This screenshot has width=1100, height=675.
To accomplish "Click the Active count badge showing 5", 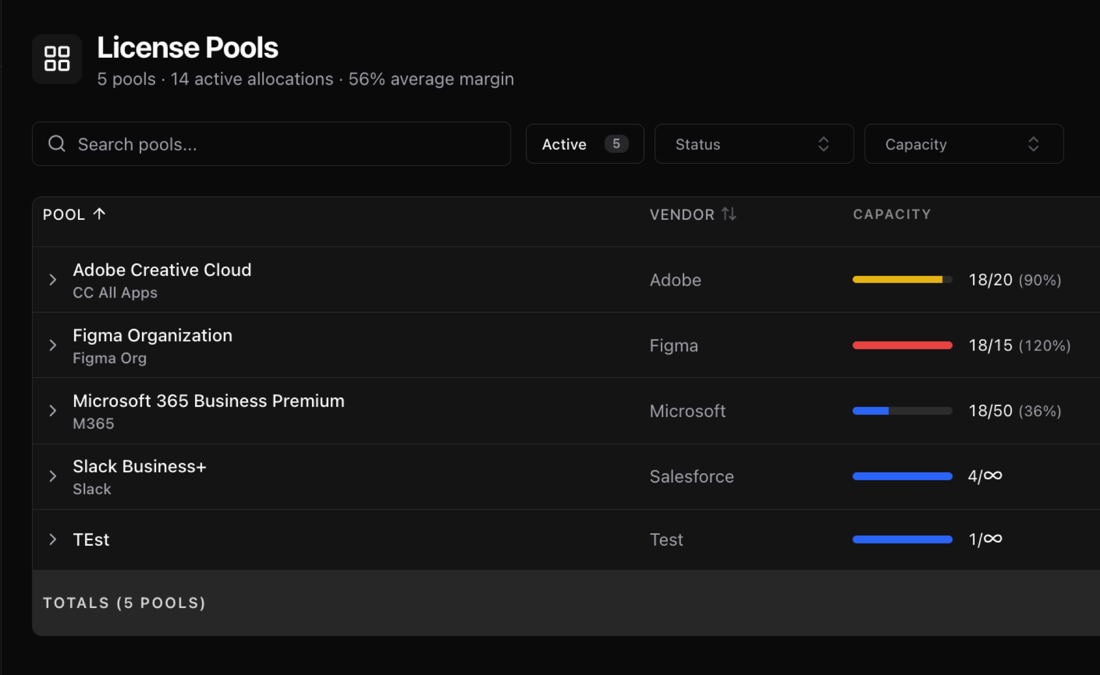I will pos(616,144).
